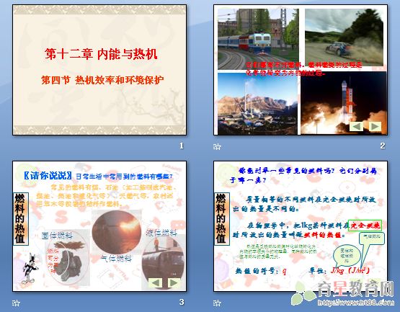Click the animation star icon below slide 3

[x=16, y=303]
